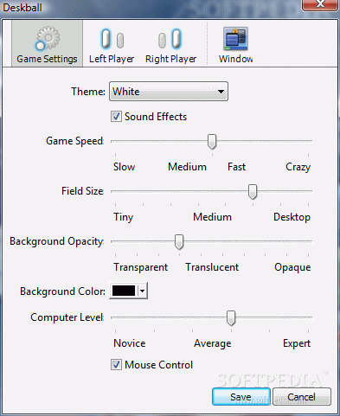Click the Theme label
This screenshot has width=340, height=416.
click(88, 92)
